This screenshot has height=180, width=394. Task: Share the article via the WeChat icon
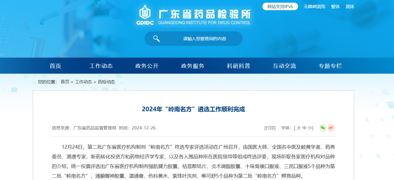(x=323, y=128)
